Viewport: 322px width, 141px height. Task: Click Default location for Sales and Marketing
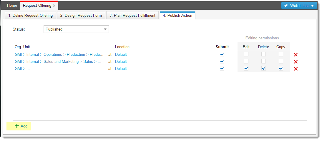click(121, 62)
